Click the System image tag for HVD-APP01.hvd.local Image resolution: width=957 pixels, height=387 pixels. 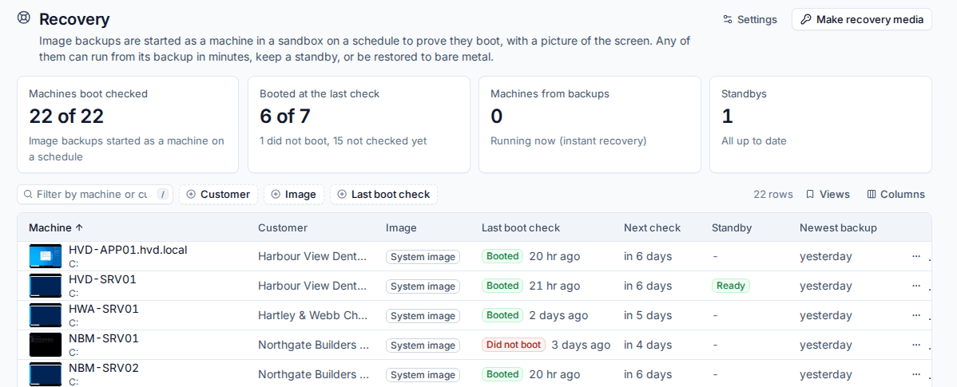click(x=423, y=257)
